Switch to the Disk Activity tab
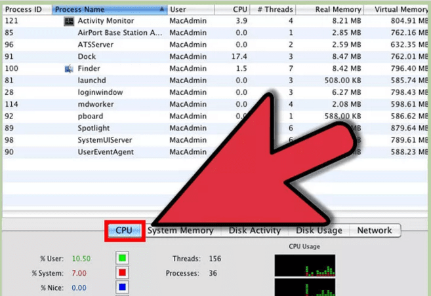 pos(255,231)
